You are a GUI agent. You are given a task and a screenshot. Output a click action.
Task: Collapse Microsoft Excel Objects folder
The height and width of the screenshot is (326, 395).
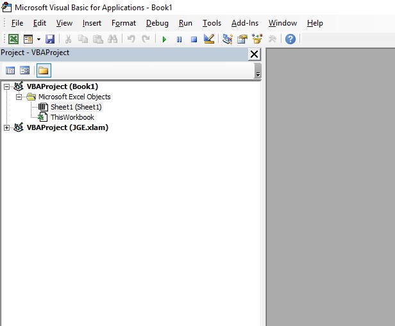19,97
